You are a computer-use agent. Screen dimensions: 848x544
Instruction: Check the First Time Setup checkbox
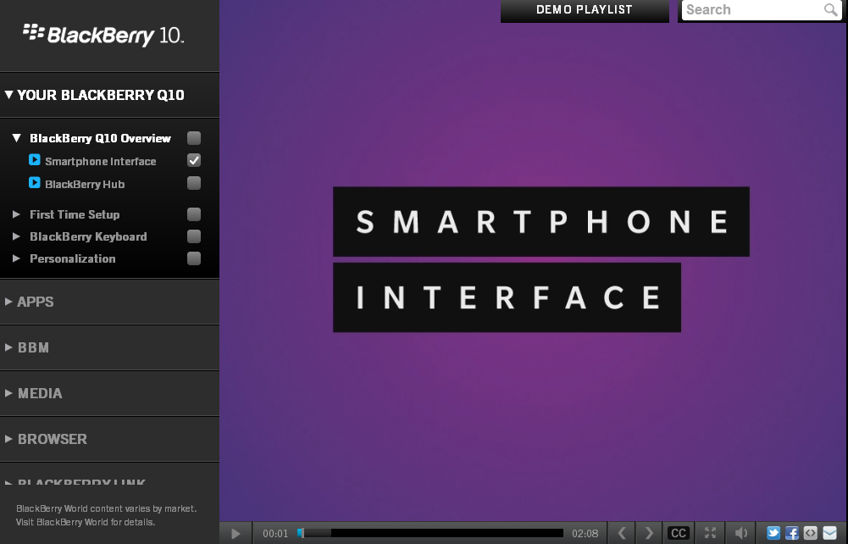(x=194, y=214)
